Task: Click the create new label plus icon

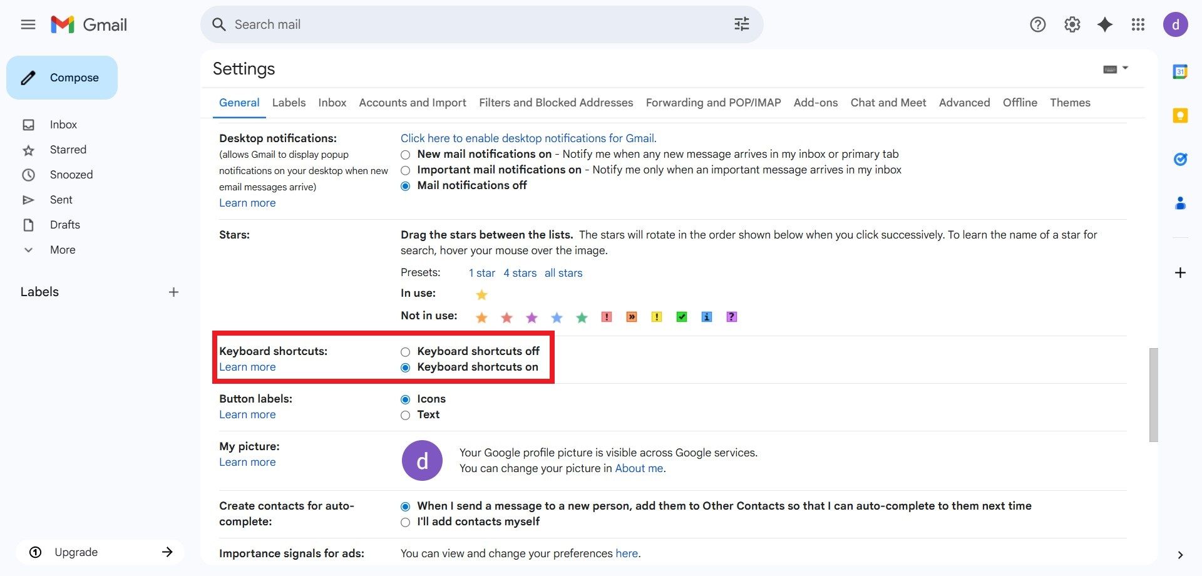Action: coord(173,292)
